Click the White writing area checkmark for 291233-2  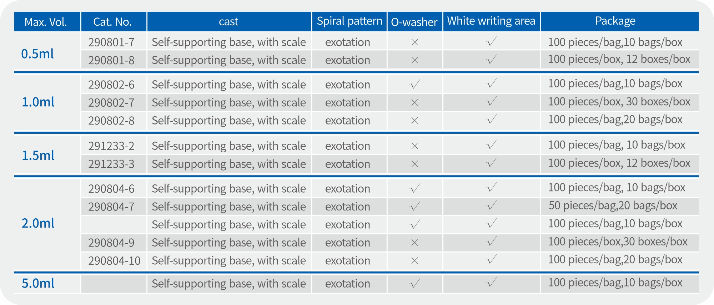point(492,145)
